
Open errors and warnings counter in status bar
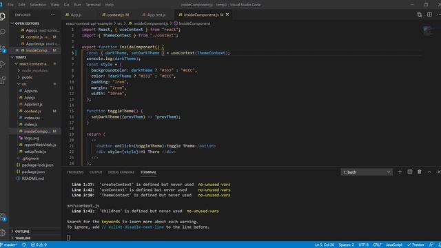(39, 245)
